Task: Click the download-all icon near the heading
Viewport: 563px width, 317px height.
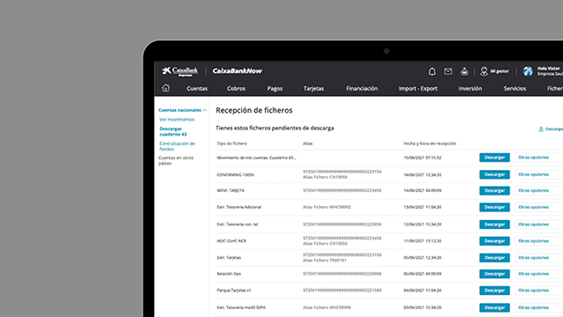Action: pos(541,129)
